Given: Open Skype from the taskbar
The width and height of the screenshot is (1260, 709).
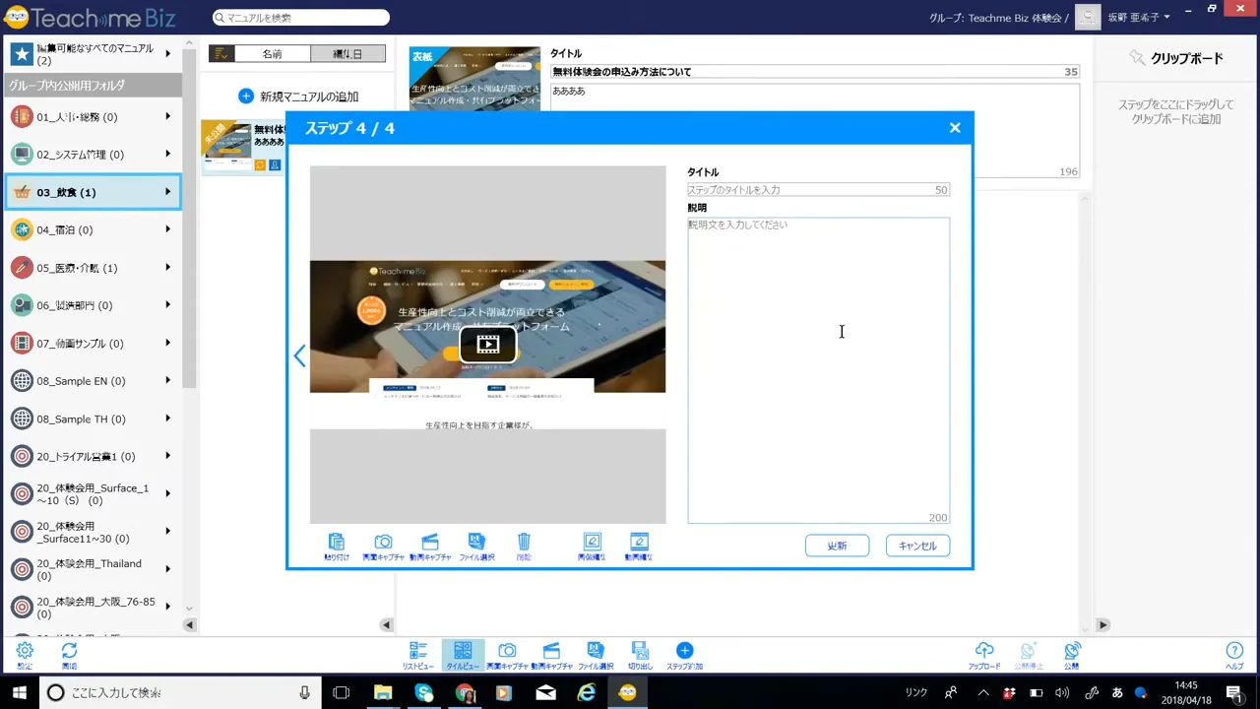Looking at the screenshot, I should point(424,693).
